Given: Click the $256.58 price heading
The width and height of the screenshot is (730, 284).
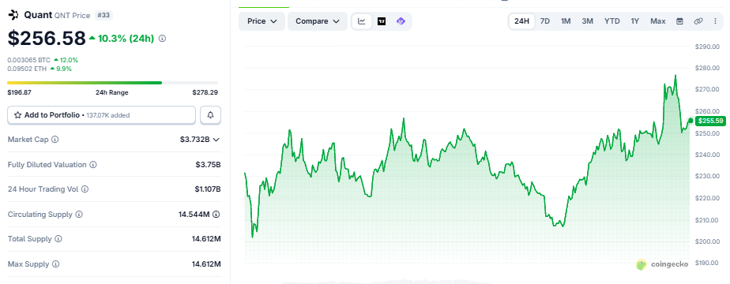Looking at the screenshot, I should coord(47,39).
